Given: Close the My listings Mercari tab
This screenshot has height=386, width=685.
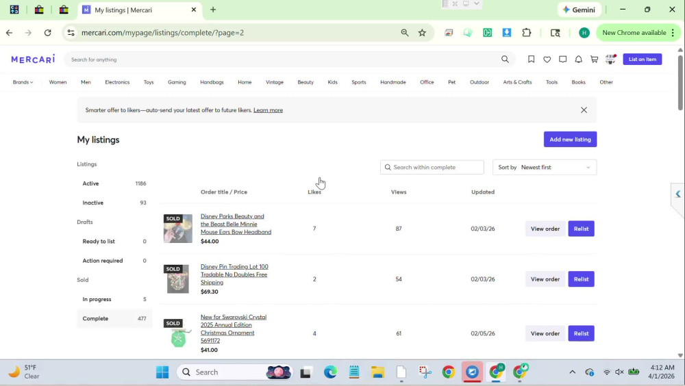Looking at the screenshot, I should click(194, 10).
